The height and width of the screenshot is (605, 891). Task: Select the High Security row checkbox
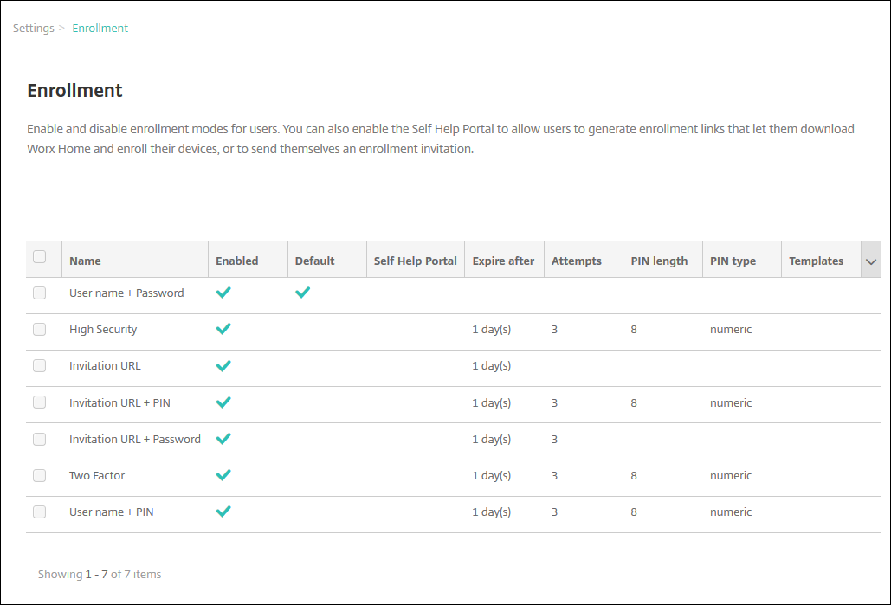[39, 329]
